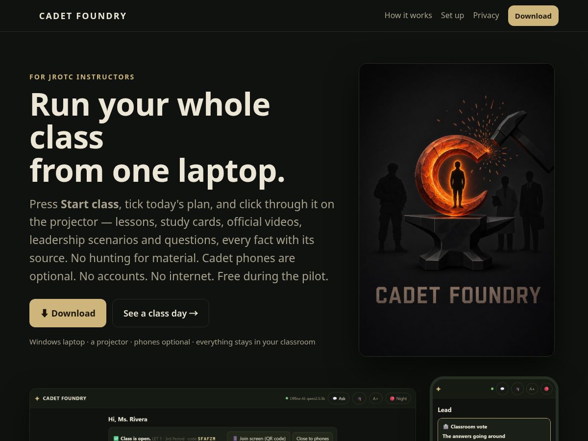Click the green status dot in phone preview
588x441 pixels.
pyautogui.click(x=492, y=389)
